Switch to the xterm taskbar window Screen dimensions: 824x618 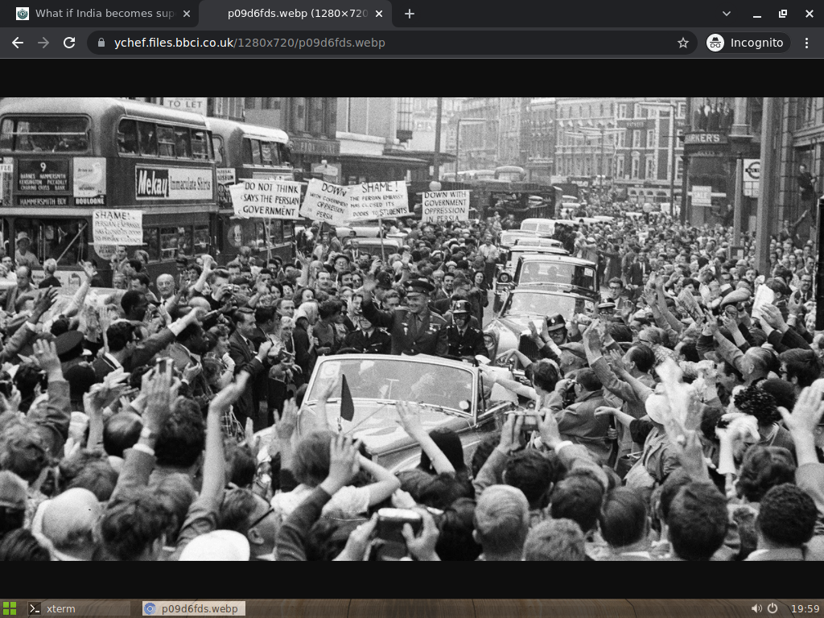point(78,608)
